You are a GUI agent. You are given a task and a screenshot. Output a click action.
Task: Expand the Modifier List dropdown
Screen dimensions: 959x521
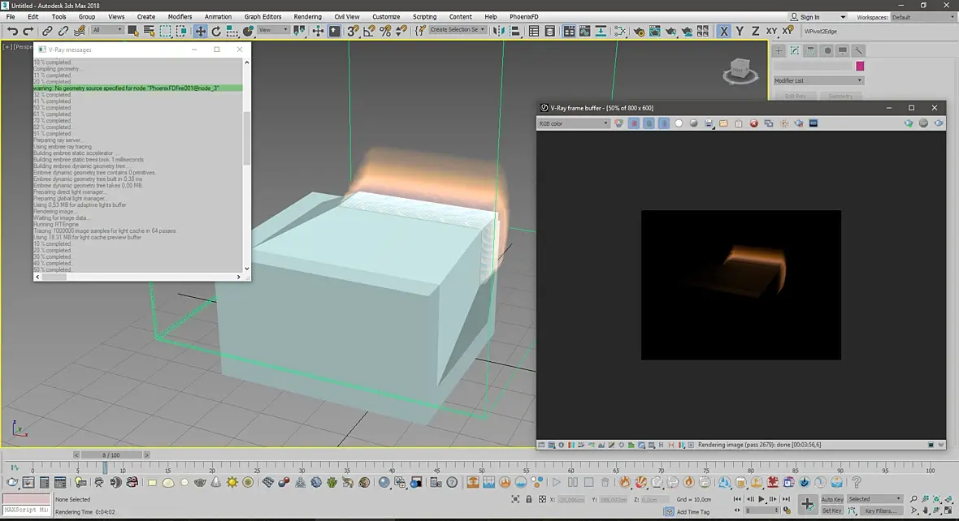coord(818,80)
